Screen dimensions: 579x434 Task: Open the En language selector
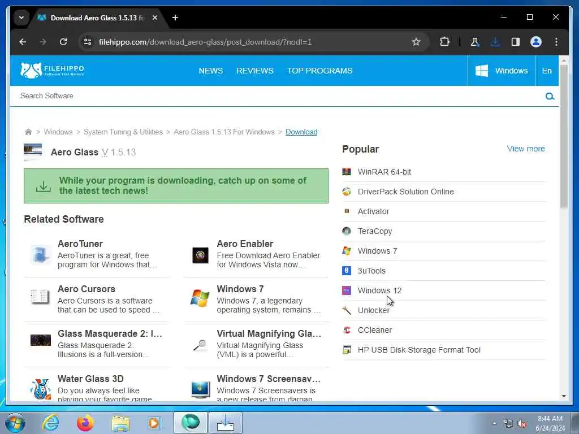547,71
